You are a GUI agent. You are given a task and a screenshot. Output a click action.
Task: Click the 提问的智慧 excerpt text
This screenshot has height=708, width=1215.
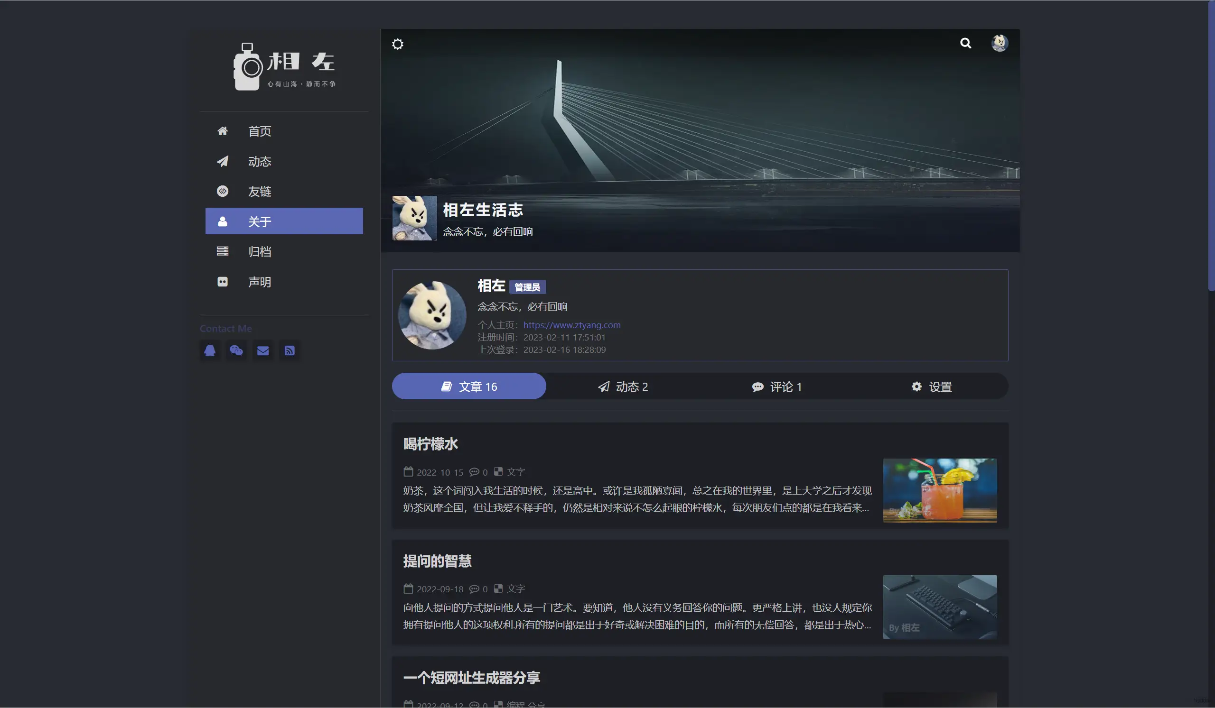637,616
